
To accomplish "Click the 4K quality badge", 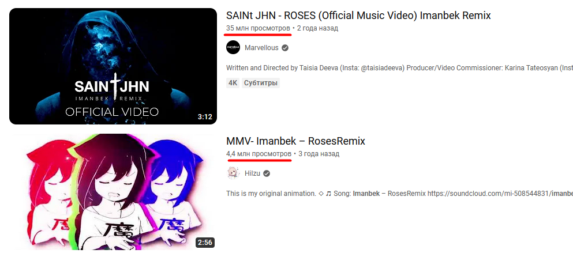I will pos(233,83).
